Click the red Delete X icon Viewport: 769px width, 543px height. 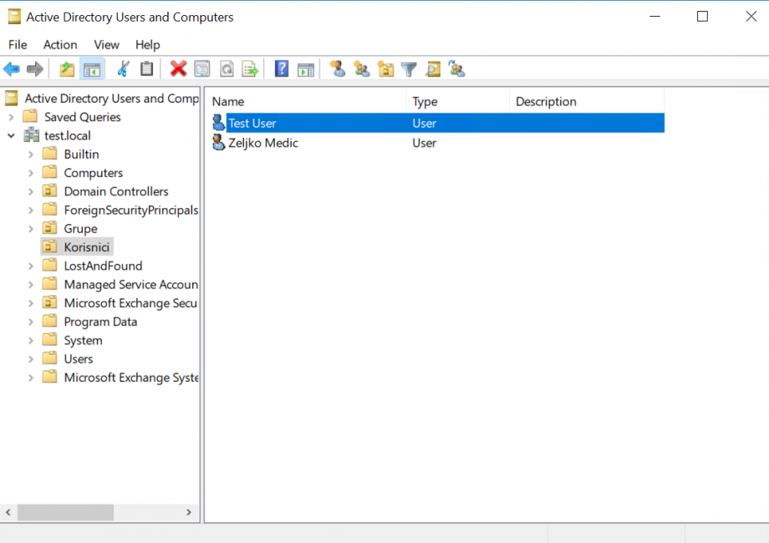point(178,69)
